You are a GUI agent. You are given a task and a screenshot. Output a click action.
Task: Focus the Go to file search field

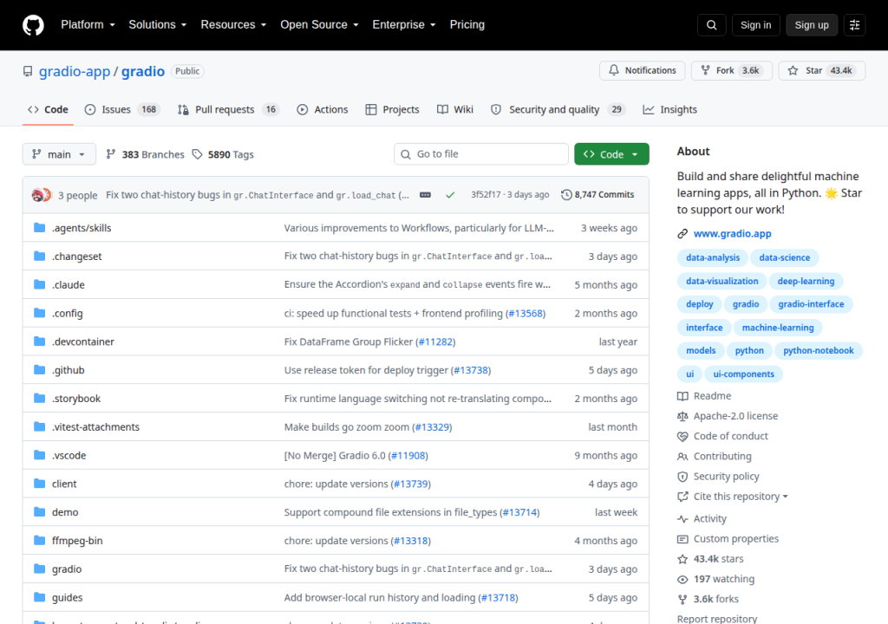(481, 154)
